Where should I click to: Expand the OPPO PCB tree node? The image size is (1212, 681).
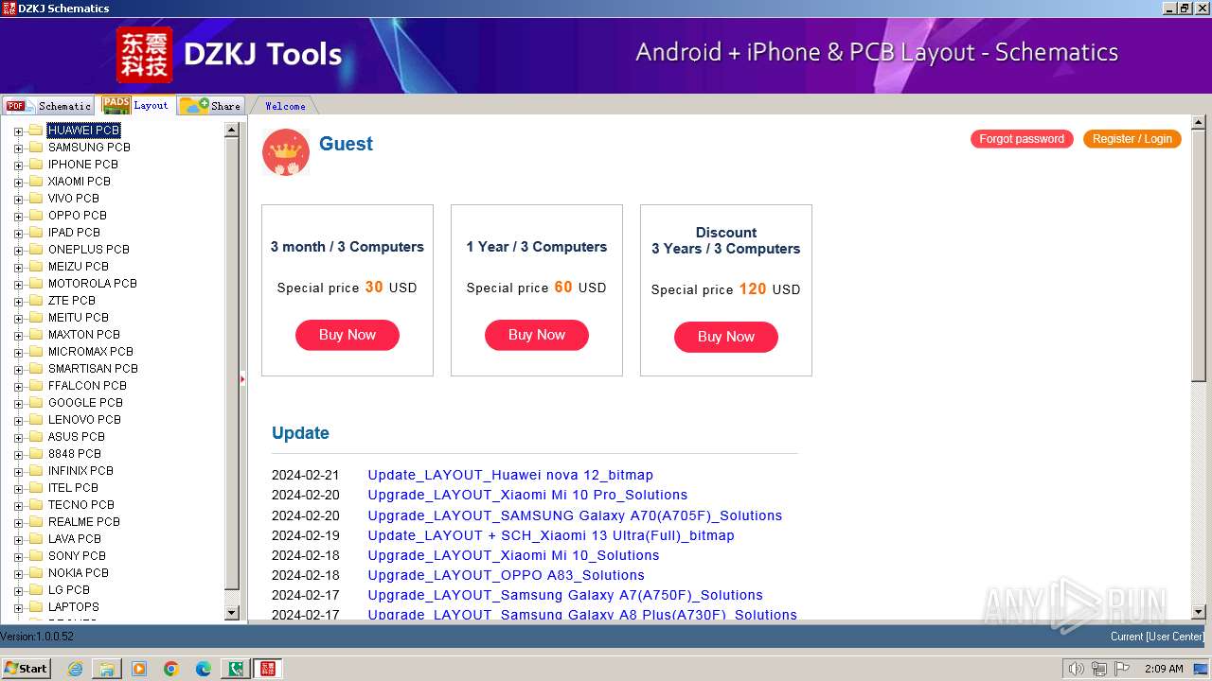tap(18, 216)
